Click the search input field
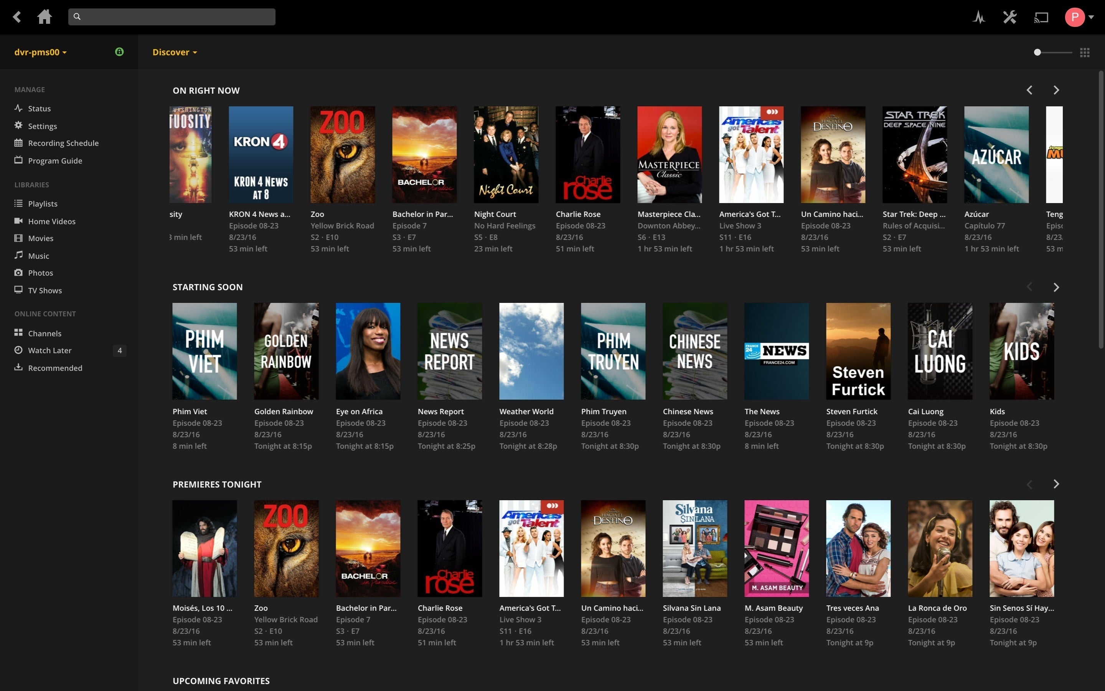The width and height of the screenshot is (1105, 691). (171, 16)
